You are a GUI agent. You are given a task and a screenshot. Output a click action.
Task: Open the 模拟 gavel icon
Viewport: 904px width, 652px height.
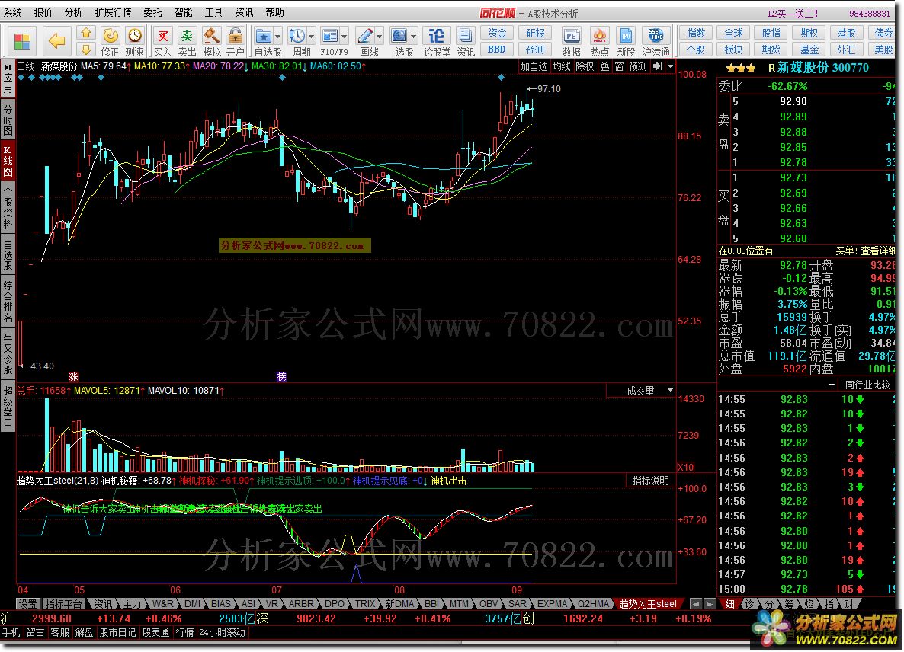[212, 36]
